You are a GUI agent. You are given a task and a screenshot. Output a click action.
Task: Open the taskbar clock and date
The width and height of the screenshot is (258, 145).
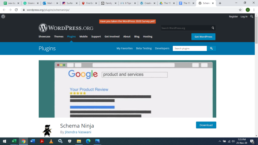point(242,141)
